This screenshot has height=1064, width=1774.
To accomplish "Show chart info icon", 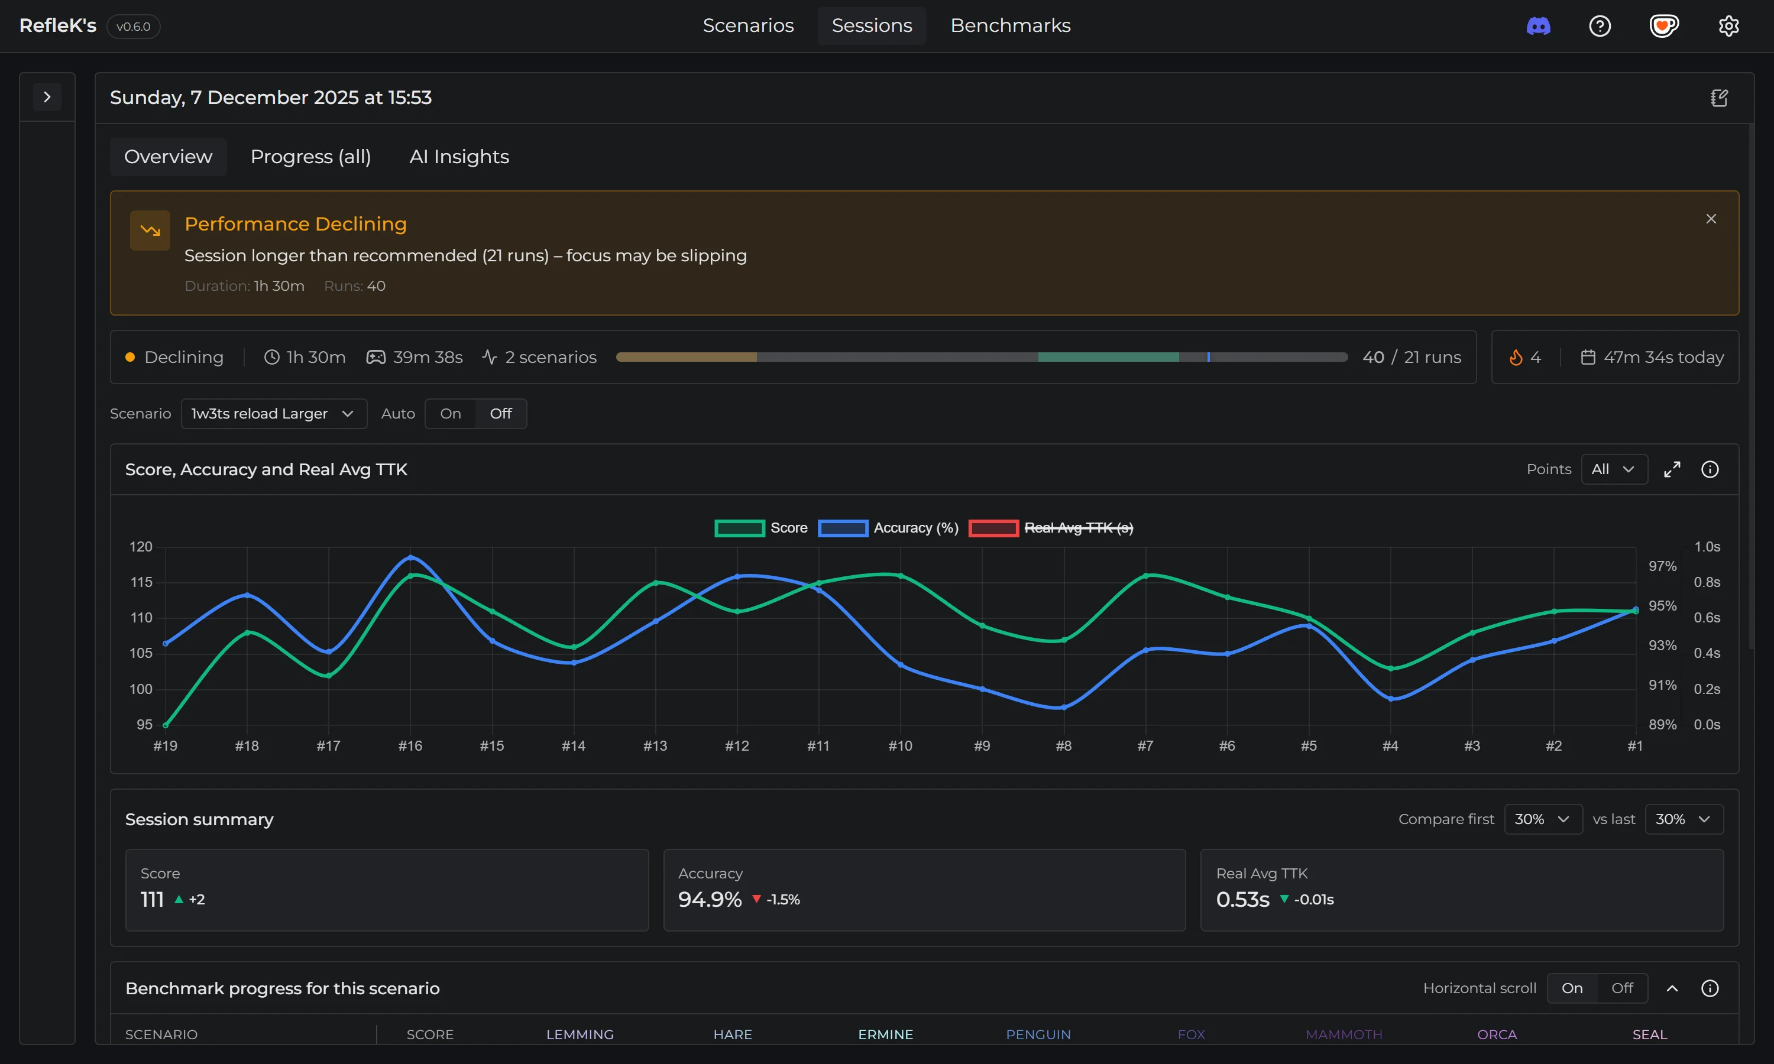I will [x=1710, y=469].
